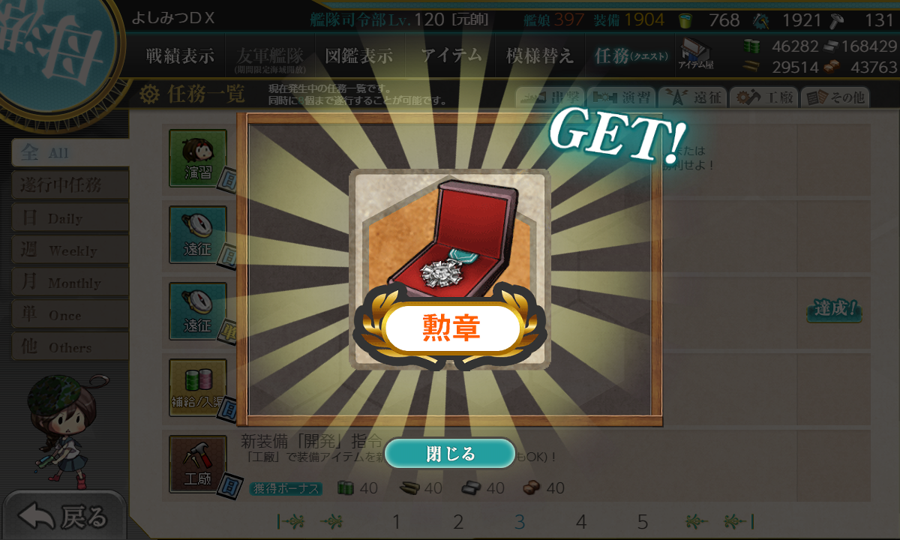
Task: Filter quests by Weekly category
Action: (x=70, y=250)
